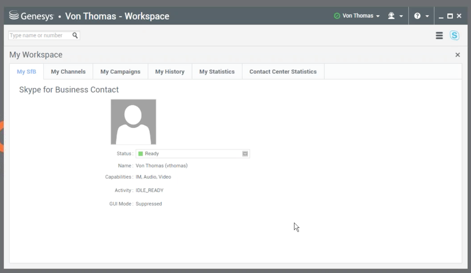Viewport: 471px width, 273px height.
Task: Click the help question mark icon
Action: tap(417, 16)
